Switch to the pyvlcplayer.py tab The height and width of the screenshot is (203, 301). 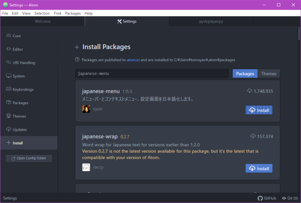[x=211, y=21]
